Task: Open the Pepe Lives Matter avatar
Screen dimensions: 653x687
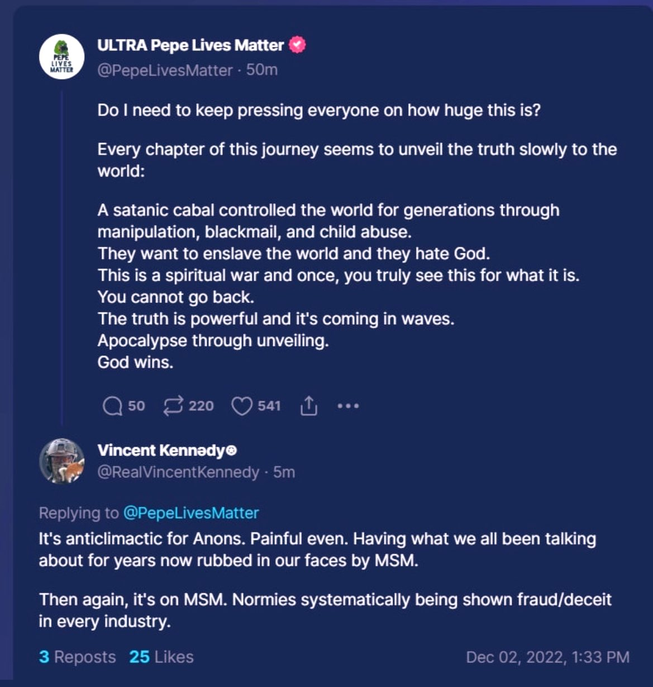Action: coord(61,56)
